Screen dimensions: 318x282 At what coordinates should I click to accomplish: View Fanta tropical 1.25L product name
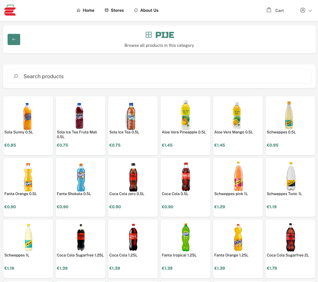179,255
